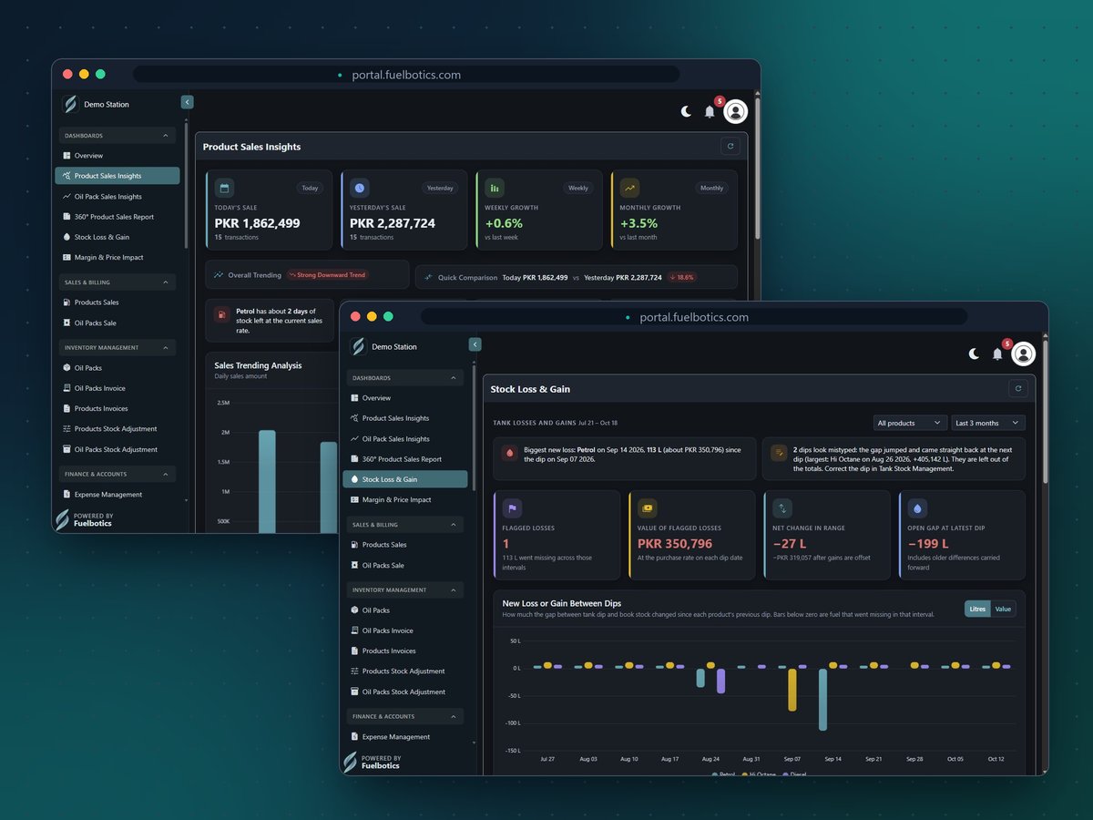This screenshot has height=820, width=1093.
Task: Open Oil Pack Sales Insights in front window
Action: point(404,438)
